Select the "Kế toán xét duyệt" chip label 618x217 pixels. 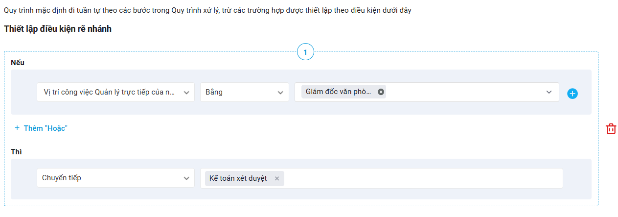(x=238, y=178)
